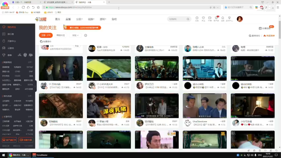This screenshot has height=158, width=281.
Task: Click the Windows notification center icon
Action: pos(276,155)
